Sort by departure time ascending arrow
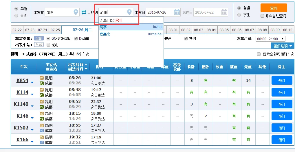Image resolution: width=295 pixels, height=152 pixels. (86, 65)
